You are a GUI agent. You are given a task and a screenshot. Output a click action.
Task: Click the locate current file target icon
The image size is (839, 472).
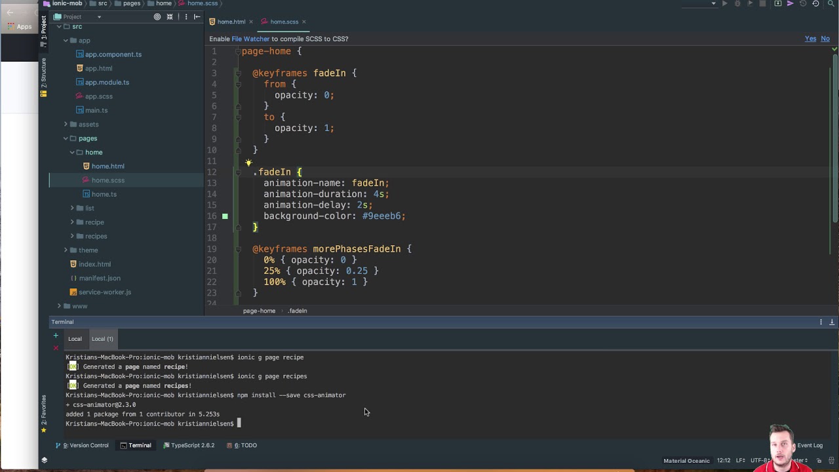(x=157, y=16)
